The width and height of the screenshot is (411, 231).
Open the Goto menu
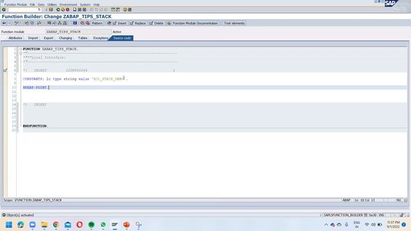point(41,4)
